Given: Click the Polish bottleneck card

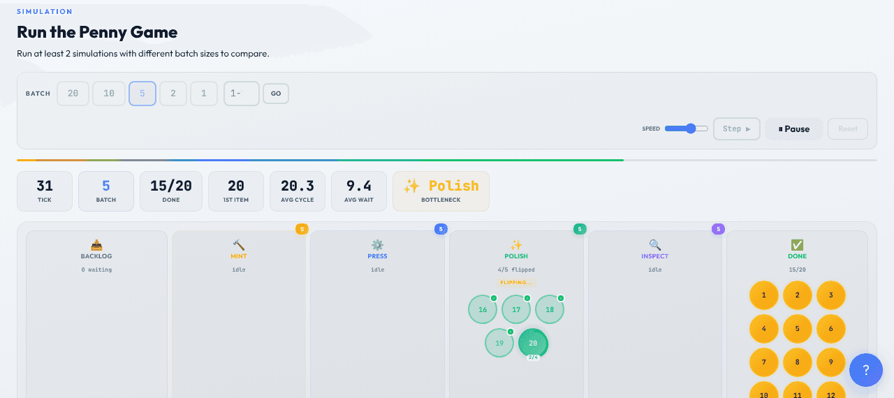Looking at the screenshot, I should (x=441, y=191).
